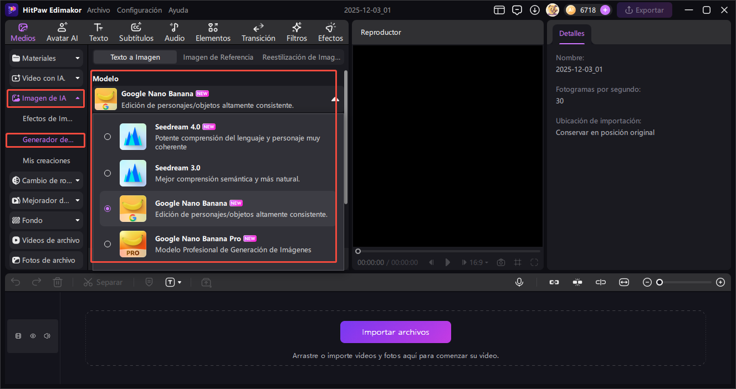Open the 16:9 aspect ratio dropdown

[x=479, y=262]
